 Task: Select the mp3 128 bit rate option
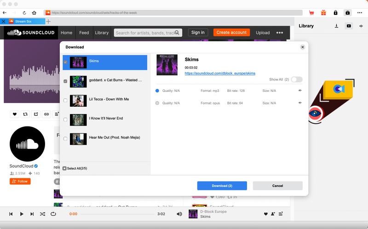(157, 91)
